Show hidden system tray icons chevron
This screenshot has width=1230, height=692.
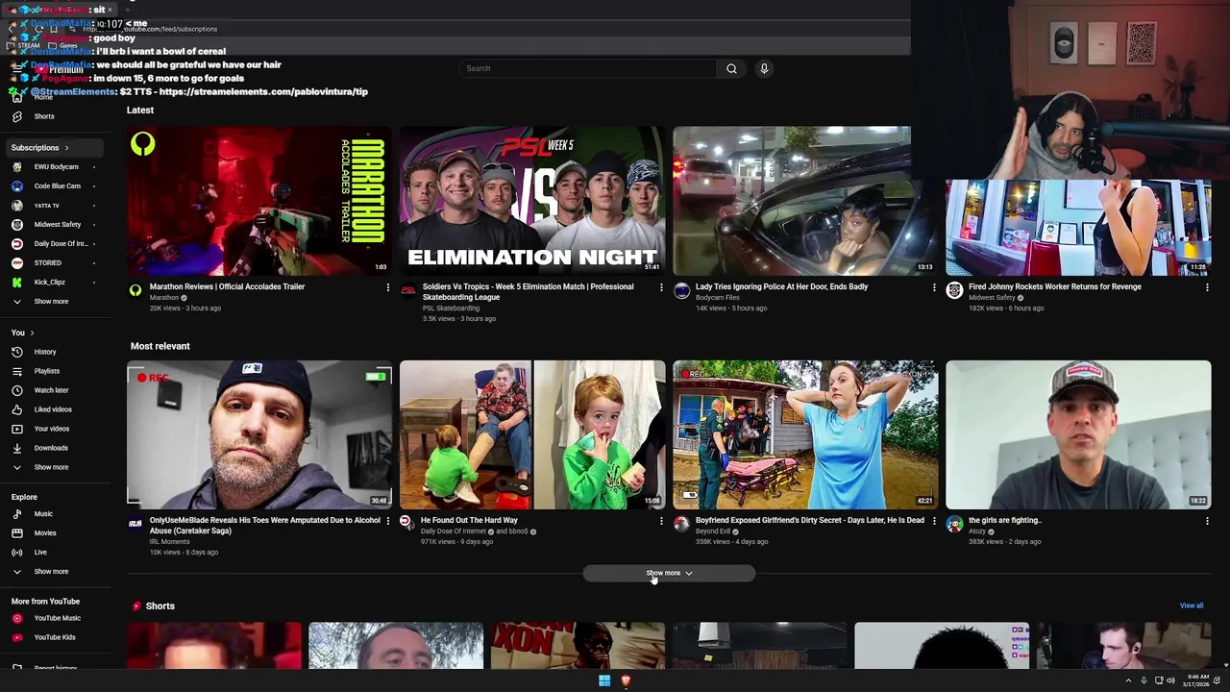click(x=1129, y=680)
